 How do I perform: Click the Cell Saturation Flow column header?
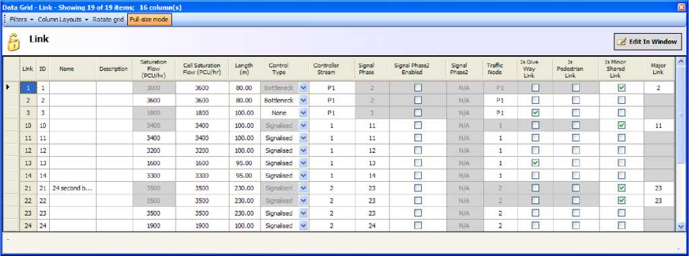pos(202,69)
